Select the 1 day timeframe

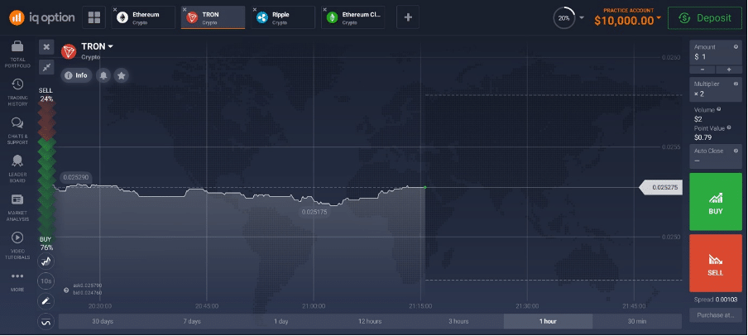tap(281, 321)
